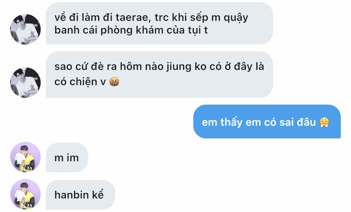Click the name 'hanbin' in the last message
This screenshot has height=212, width=351.
[x=71, y=195]
